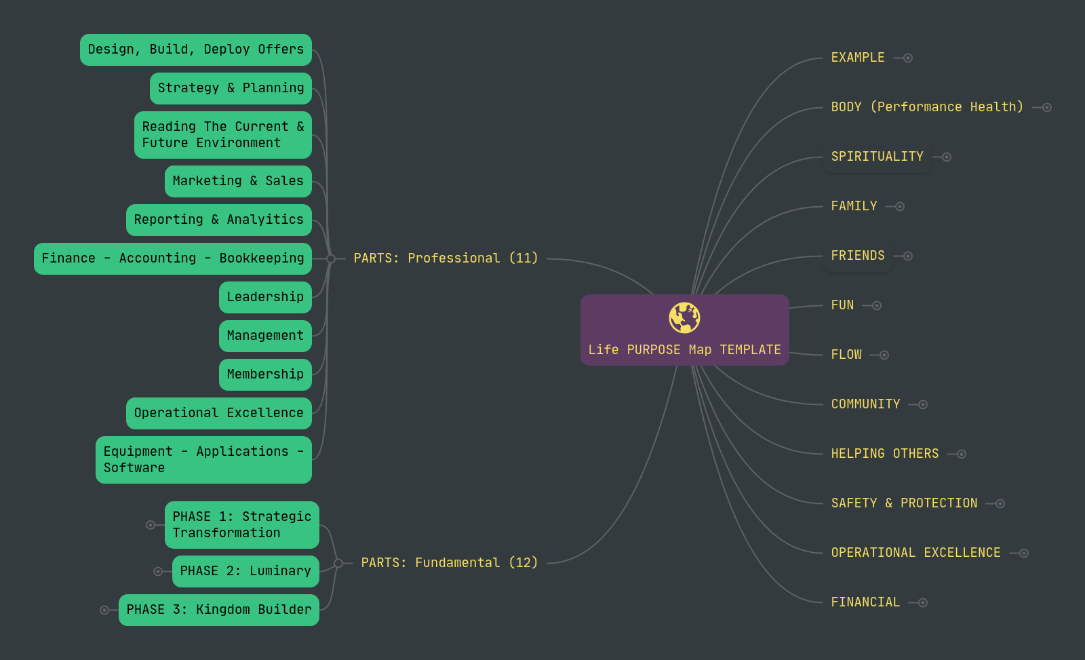Expand the node beside BODY (Performance Health)

(x=1045, y=106)
